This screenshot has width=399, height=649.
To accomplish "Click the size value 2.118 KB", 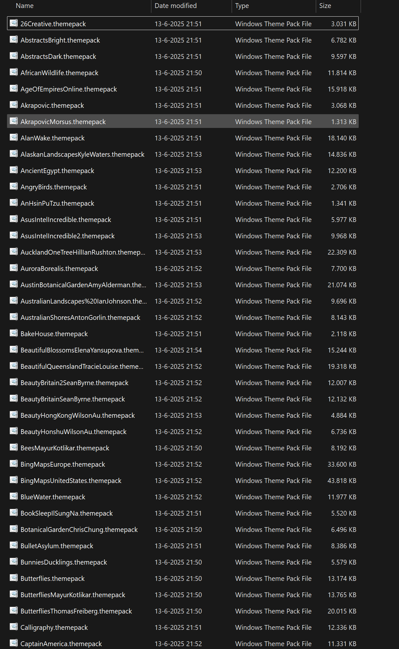I will pyautogui.click(x=344, y=334).
